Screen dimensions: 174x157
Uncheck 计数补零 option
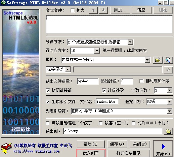click(104, 90)
